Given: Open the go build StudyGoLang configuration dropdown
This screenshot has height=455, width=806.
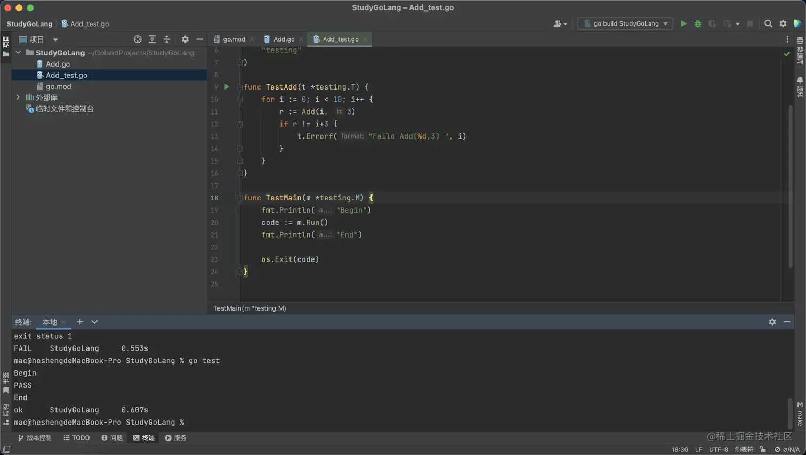Looking at the screenshot, I should 625,23.
